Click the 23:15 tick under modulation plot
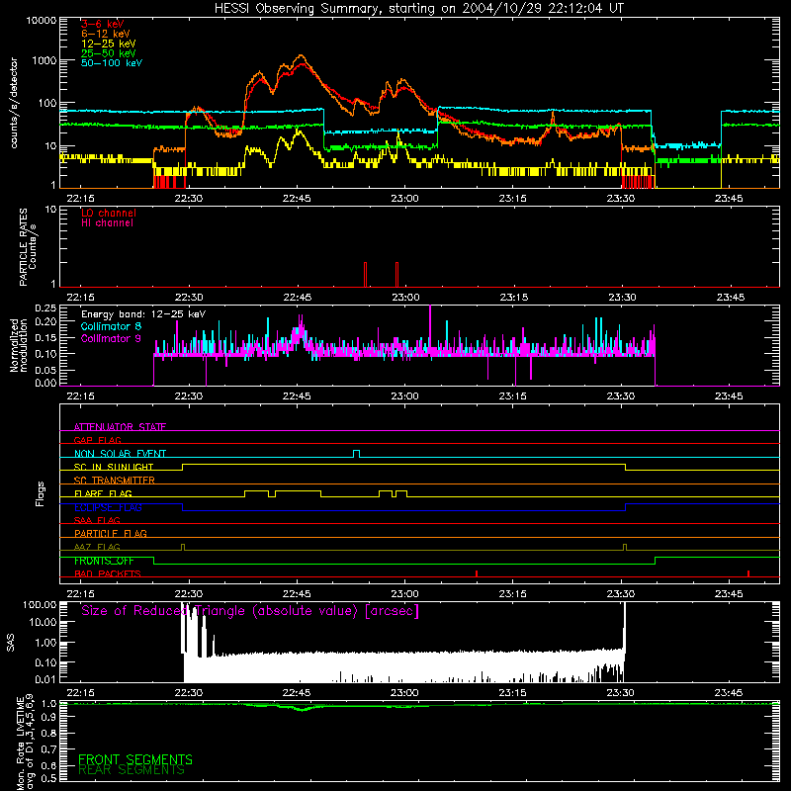 [512, 396]
